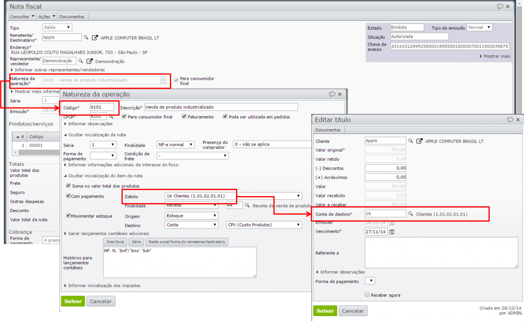Toggle Para consumidor final in Nota fiscal
The height and width of the screenshot is (321, 524).
click(176, 80)
